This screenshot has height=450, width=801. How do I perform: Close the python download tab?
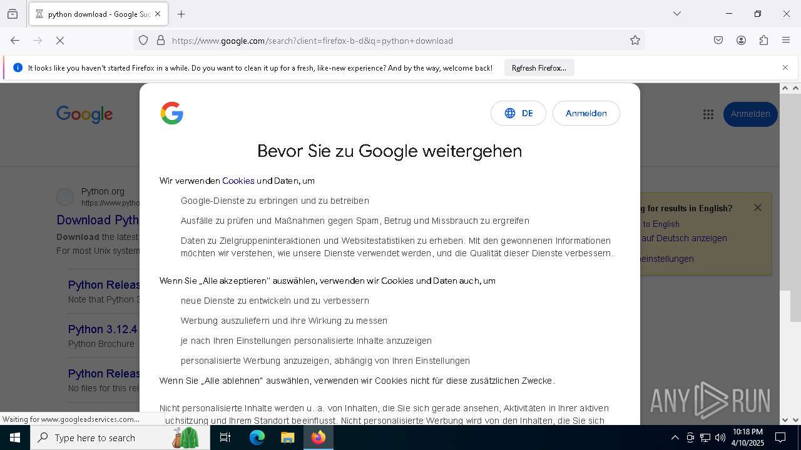click(158, 14)
